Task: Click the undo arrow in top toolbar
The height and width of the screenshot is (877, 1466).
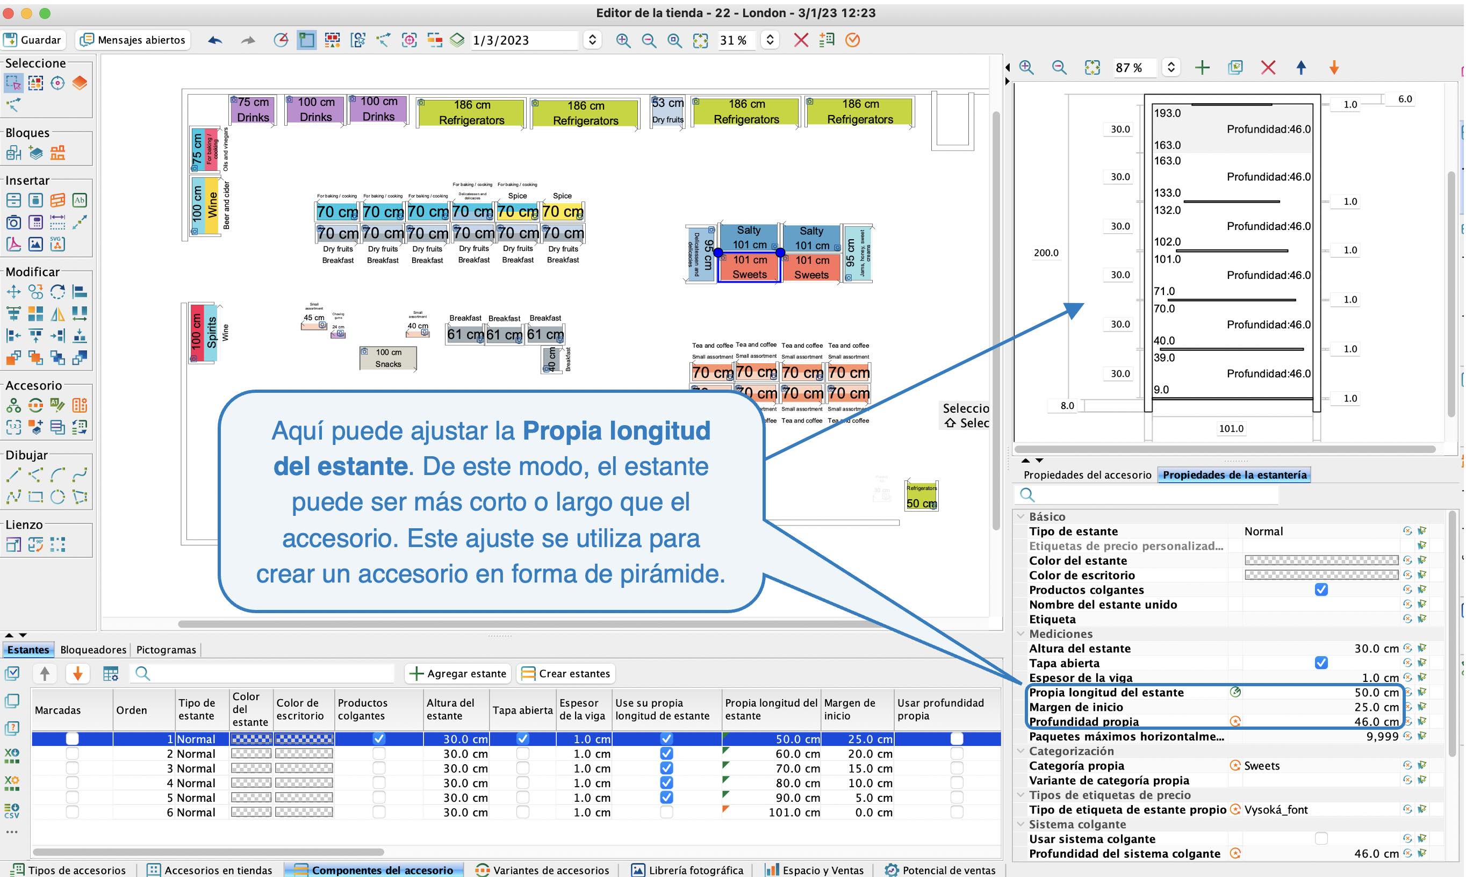Action: point(215,40)
